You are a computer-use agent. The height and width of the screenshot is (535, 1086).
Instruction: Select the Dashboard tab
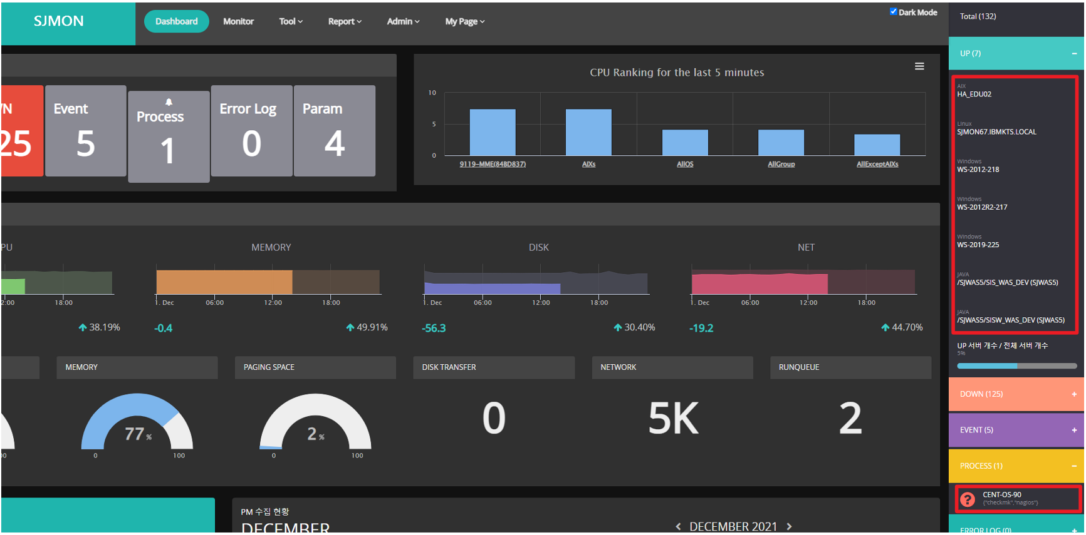177,21
